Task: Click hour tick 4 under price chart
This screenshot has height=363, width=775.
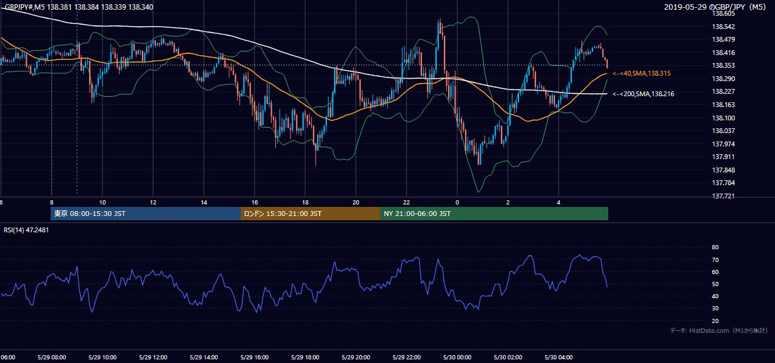Action: pos(559,202)
